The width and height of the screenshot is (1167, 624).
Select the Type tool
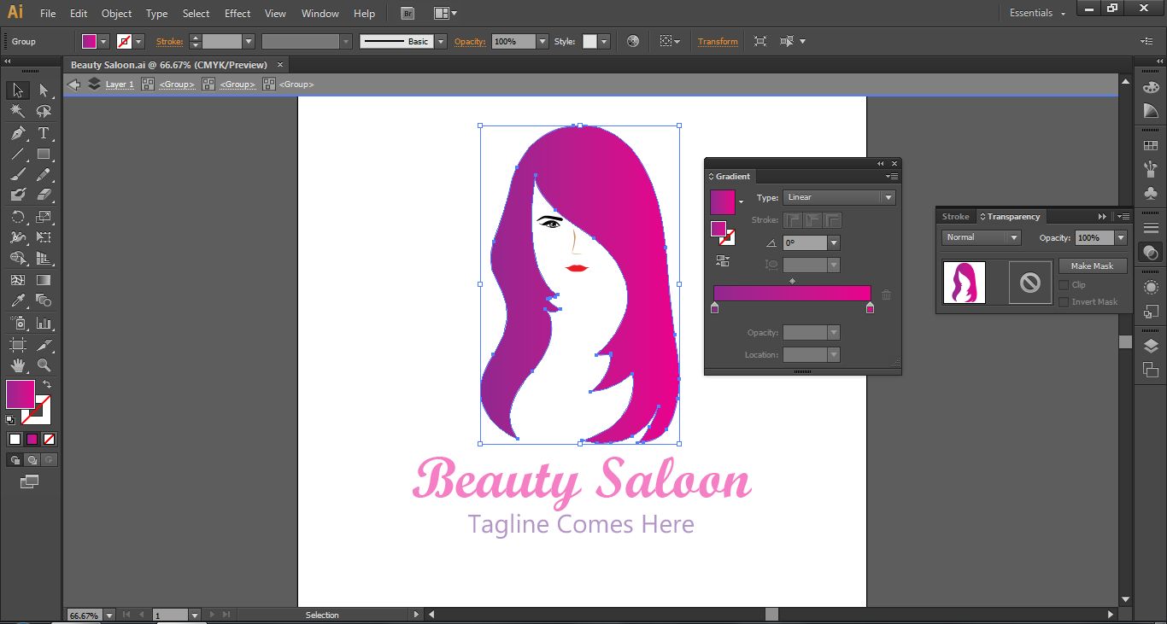44,133
